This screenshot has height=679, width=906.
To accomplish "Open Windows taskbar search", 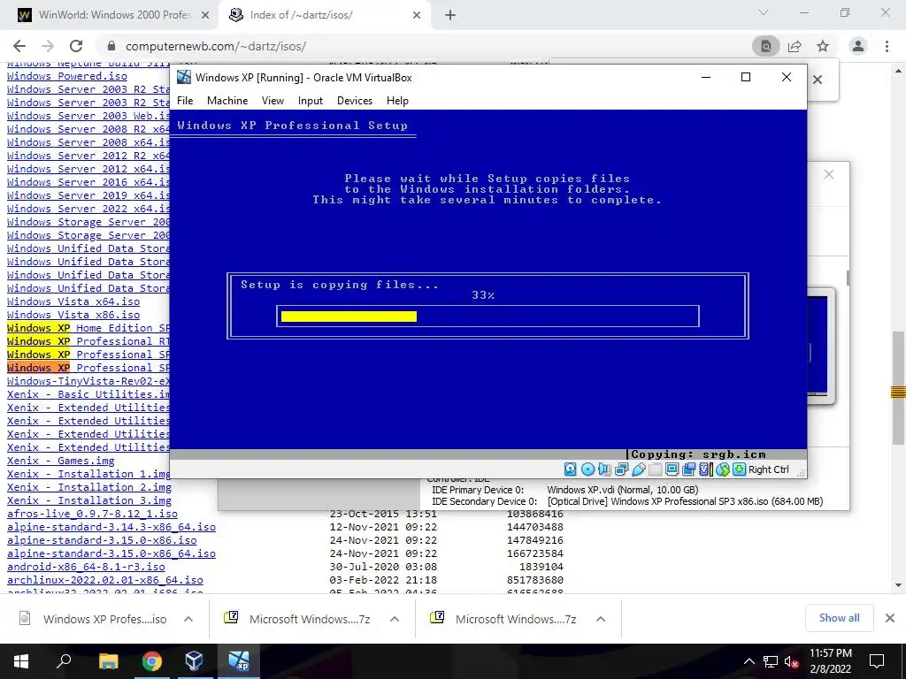I will coord(64,661).
